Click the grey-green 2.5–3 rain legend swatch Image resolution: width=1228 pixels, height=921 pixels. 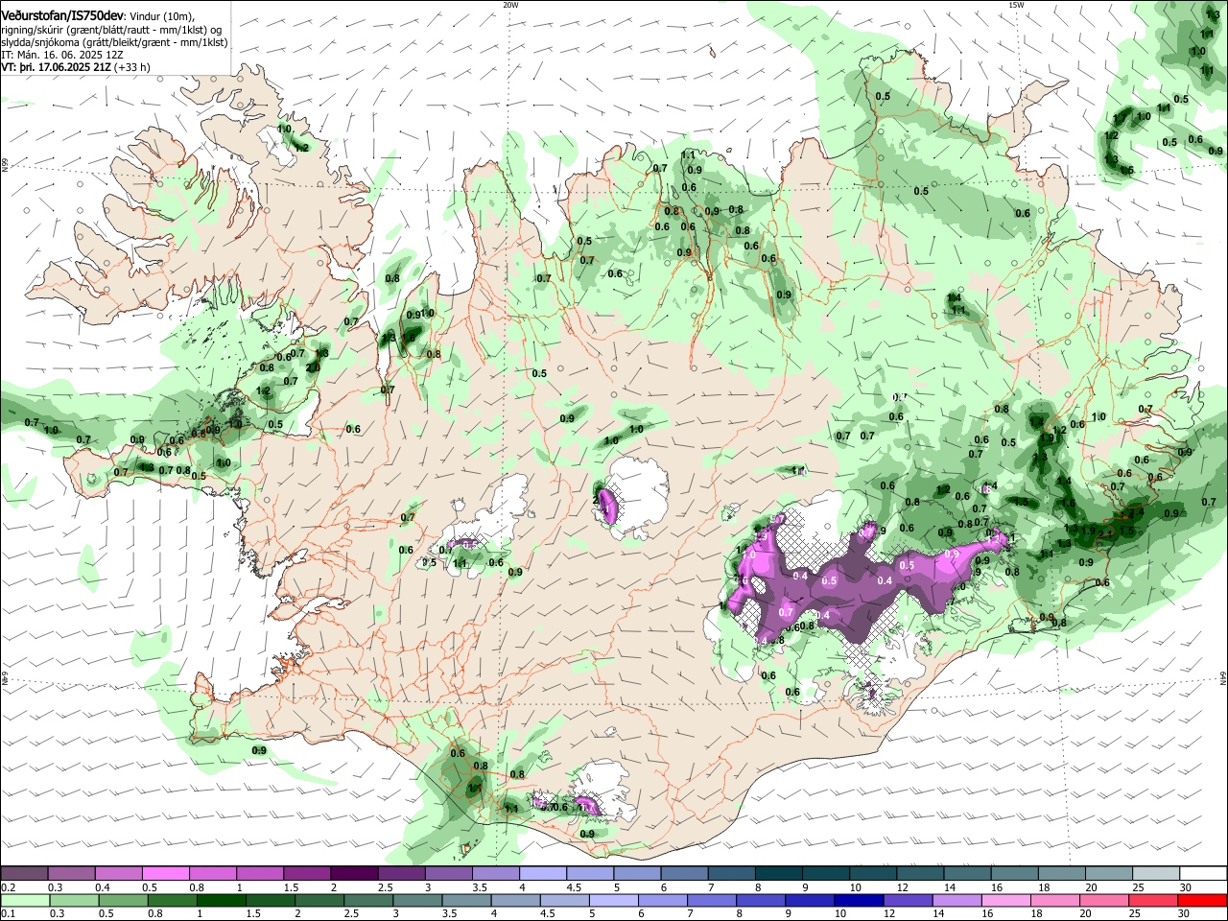tap(368, 900)
